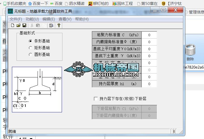204x139 pixels.
Task: Select 圆形基础 radio button
Action: click(30, 54)
